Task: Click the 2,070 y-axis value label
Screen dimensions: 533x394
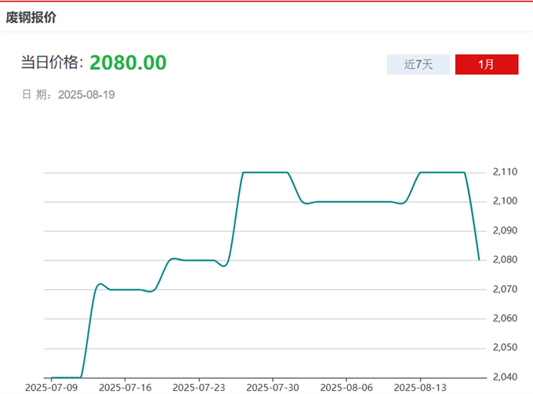Action: 506,289
